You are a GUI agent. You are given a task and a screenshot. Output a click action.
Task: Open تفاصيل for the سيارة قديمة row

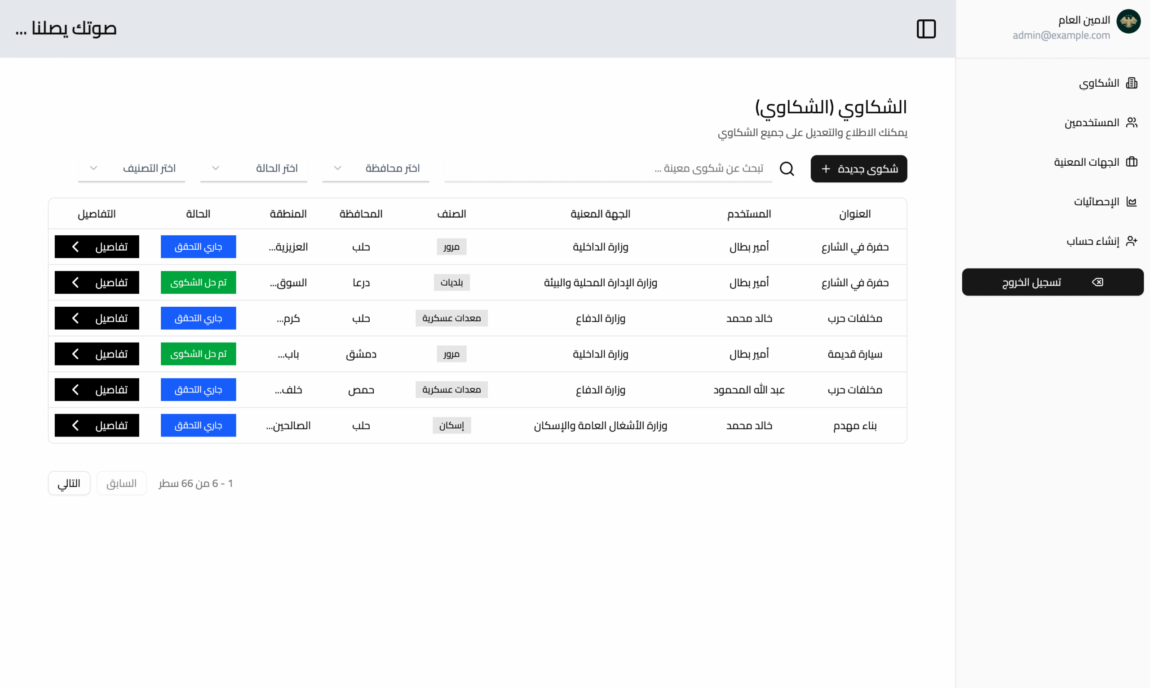97,354
